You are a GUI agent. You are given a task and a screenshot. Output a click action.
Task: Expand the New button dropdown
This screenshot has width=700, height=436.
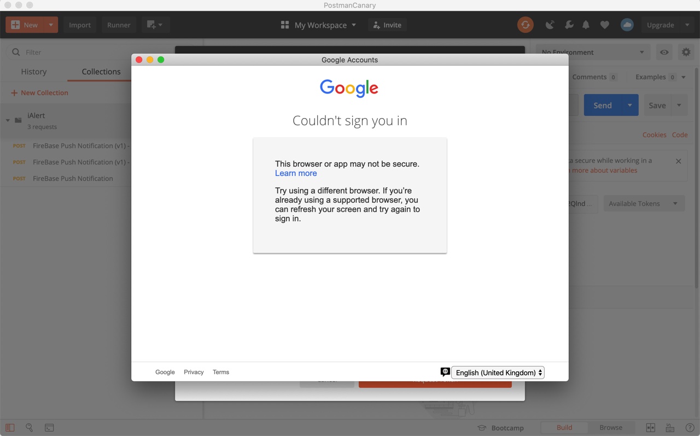coord(50,25)
